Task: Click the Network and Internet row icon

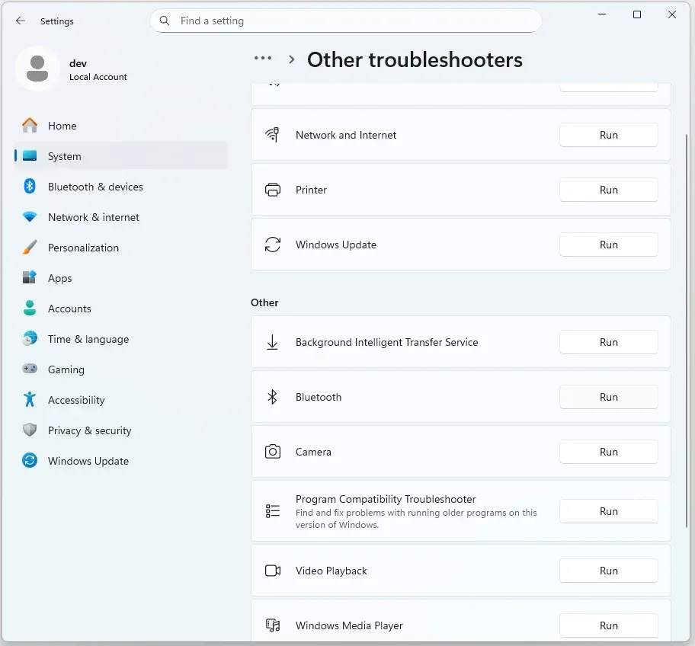Action: 272,135
